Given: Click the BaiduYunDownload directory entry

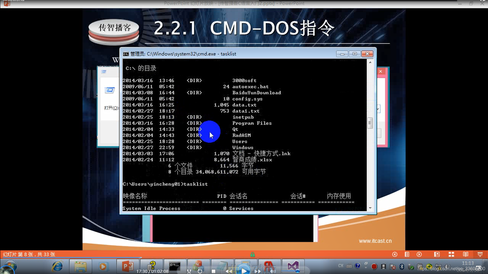Looking at the screenshot, I should point(257,93).
